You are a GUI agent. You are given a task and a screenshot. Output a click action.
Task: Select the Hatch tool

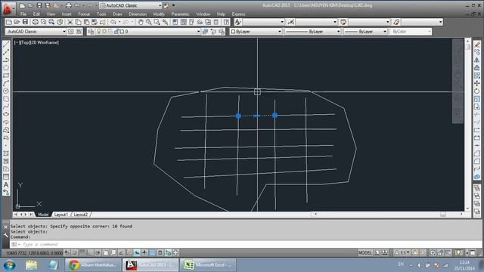[x=6, y=153]
